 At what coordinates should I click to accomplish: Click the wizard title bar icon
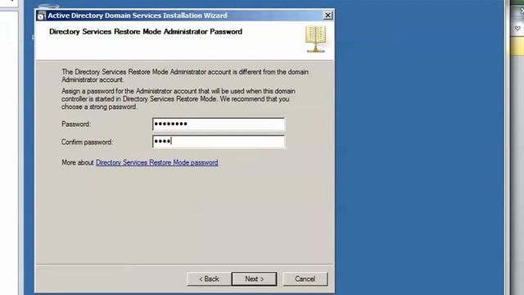coord(42,16)
